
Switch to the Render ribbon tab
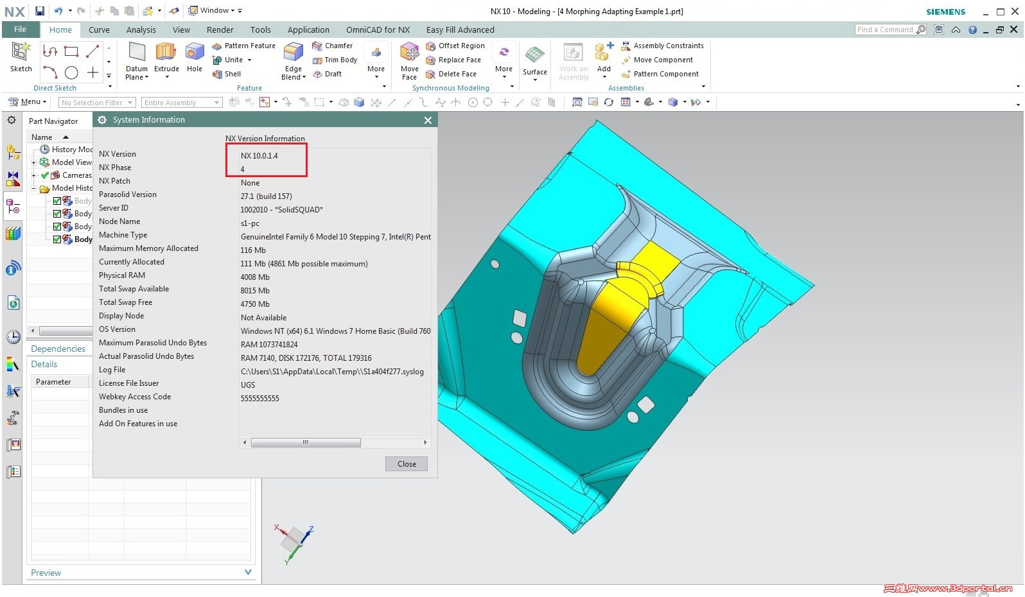[220, 30]
